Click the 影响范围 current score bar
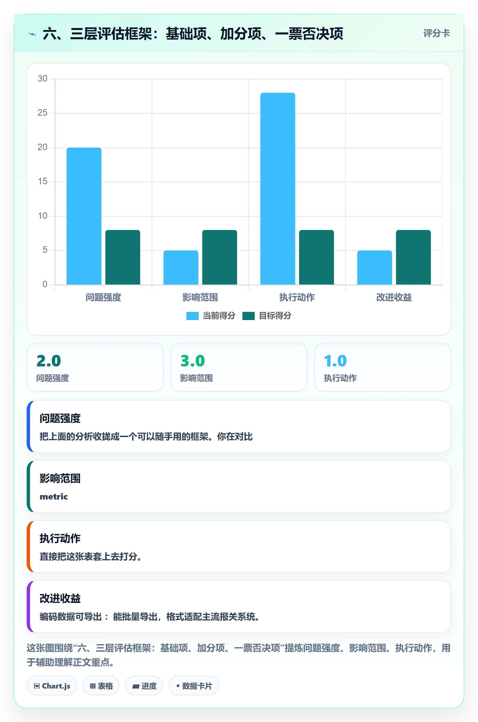Viewport: 478px width, 722px height. (181, 268)
